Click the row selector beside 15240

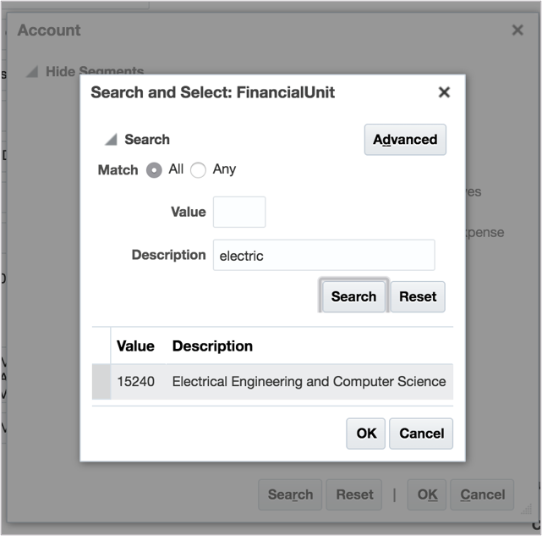tap(101, 382)
